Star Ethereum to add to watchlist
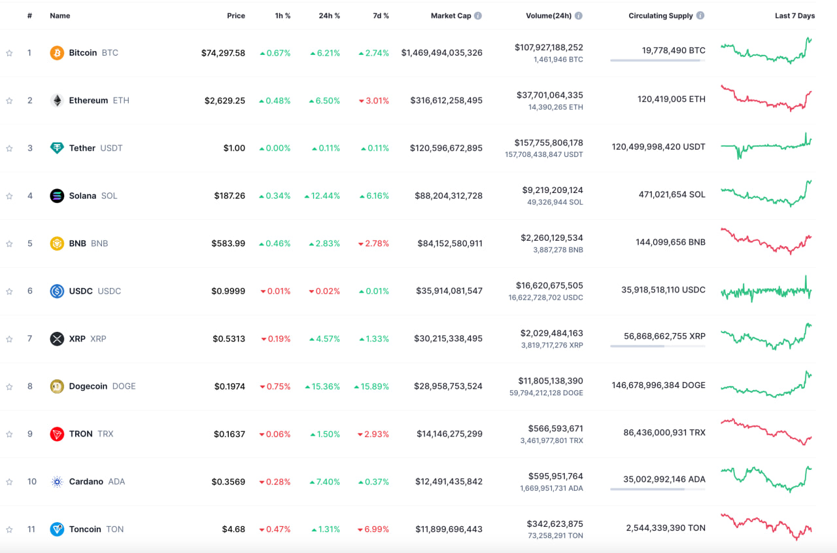Image resolution: width=837 pixels, height=553 pixels. click(x=9, y=101)
